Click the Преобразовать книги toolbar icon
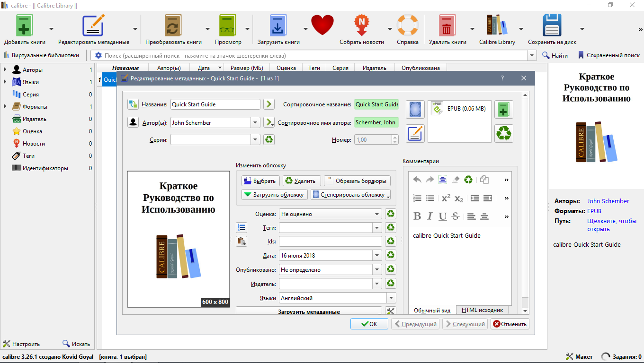This screenshot has width=644, height=363. [x=173, y=25]
